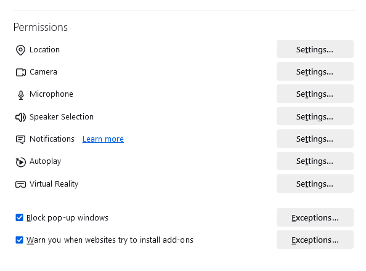Open Autoplay settings
This screenshot has width=366, height=271.
[x=315, y=161]
